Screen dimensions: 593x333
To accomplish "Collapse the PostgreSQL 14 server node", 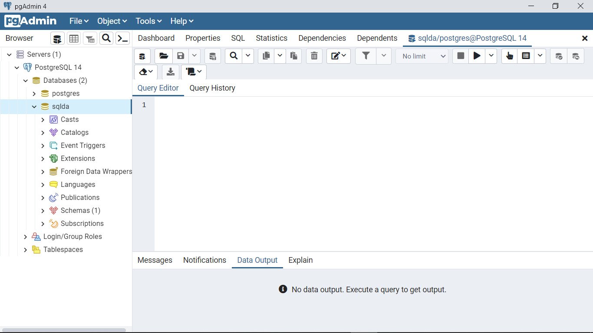I will point(17,68).
